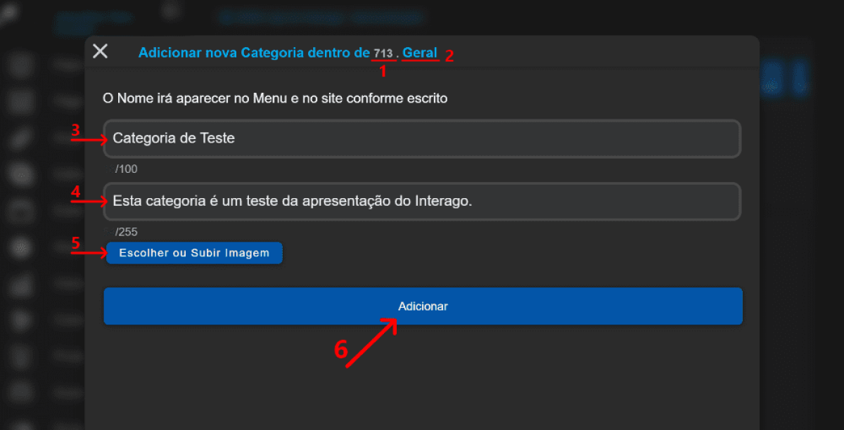
Task: Click the blue 'Adicionar' button
Action: tap(423, 306)
